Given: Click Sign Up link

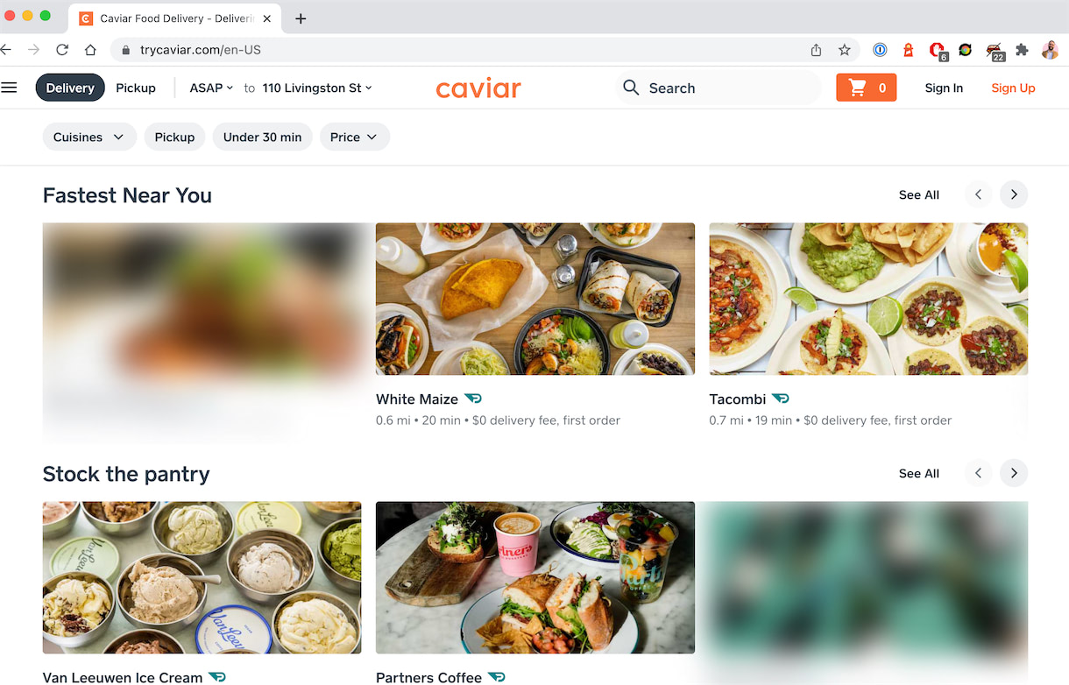Looking at the screenshot, I should click(x=1013, y=88).
